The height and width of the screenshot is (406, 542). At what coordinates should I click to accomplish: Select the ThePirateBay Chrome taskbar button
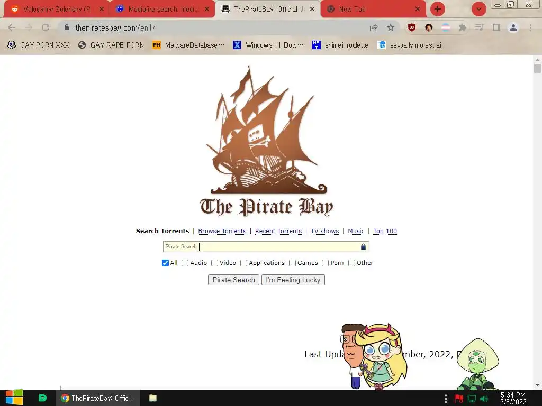coord(98,398)
